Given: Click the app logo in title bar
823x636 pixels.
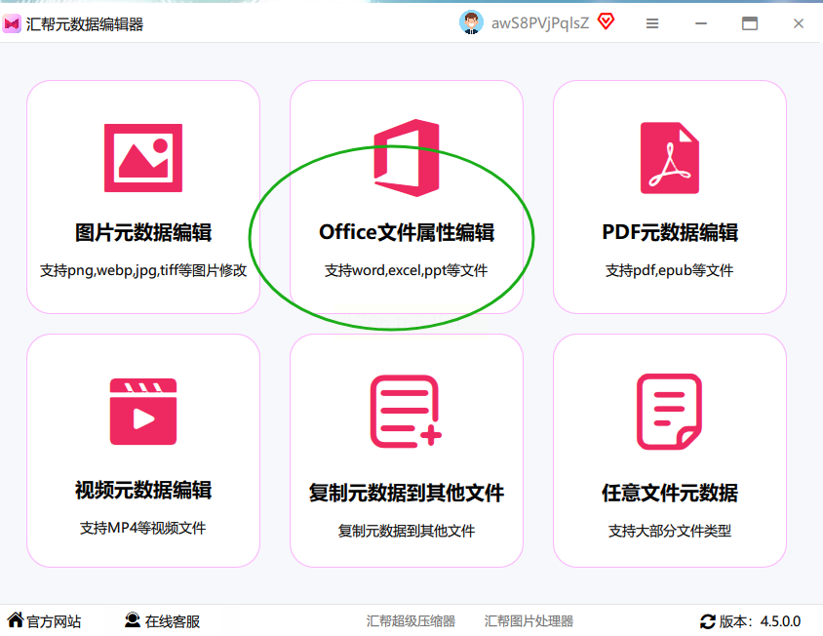Looking at the screenshot, I should click(12, 23).
